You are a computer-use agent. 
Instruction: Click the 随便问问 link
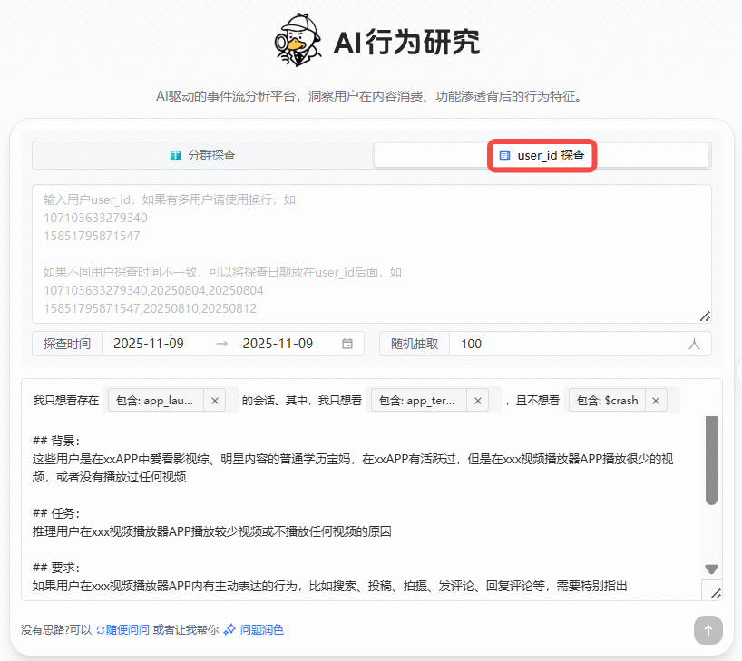[127, 630]
